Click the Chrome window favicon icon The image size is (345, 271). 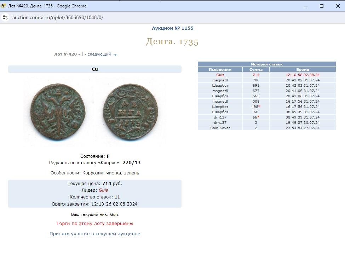coord(3,6)
